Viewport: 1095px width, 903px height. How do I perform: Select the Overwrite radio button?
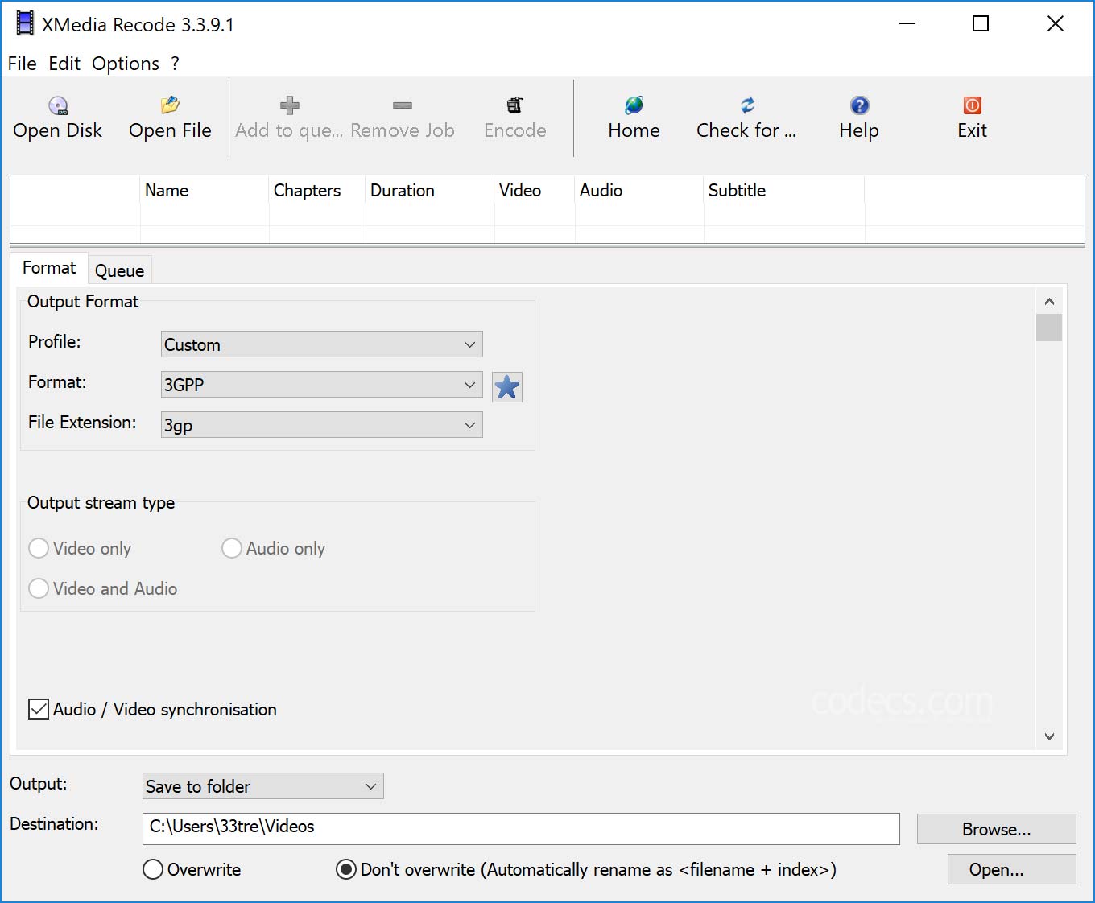153,869
